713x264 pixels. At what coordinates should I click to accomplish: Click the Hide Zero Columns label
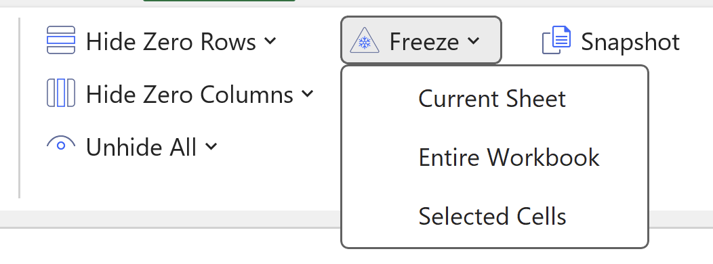pos(190,95)
